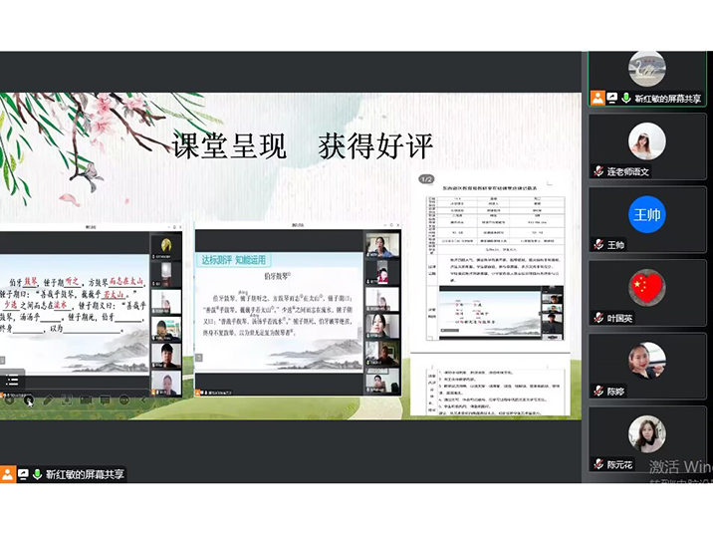Click the screen share icon in top-right tile
713x535 pixels.
point(612,98)
